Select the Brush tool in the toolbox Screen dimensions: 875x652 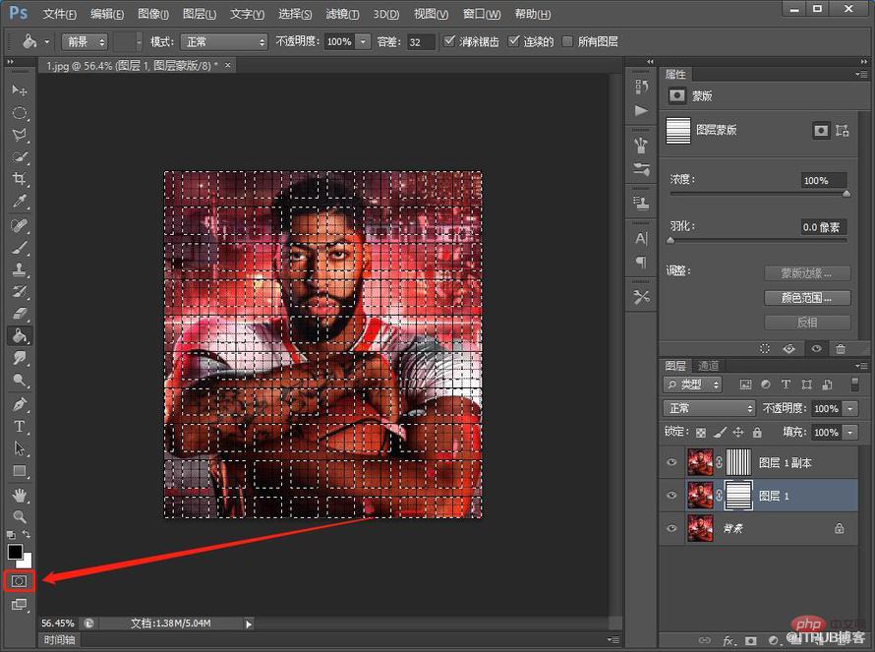[20, 248]
